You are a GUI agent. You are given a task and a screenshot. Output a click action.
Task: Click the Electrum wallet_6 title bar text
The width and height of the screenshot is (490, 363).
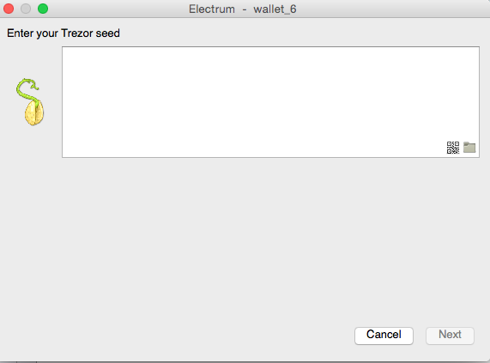(243, 9)
